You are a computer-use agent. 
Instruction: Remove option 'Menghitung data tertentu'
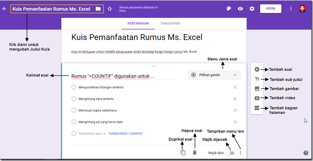235,99
